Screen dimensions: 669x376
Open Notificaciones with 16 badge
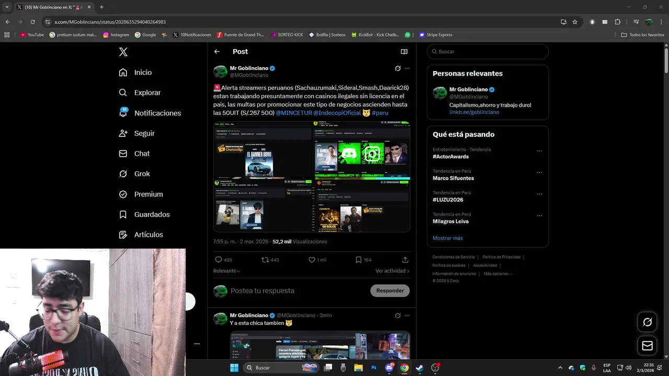[x=149, y=113]
